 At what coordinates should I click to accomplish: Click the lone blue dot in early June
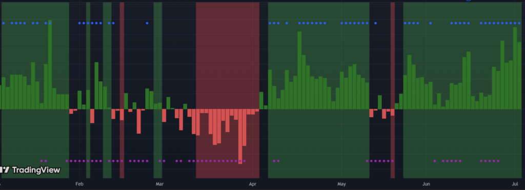pyautogui.click(x=430, y=23)
